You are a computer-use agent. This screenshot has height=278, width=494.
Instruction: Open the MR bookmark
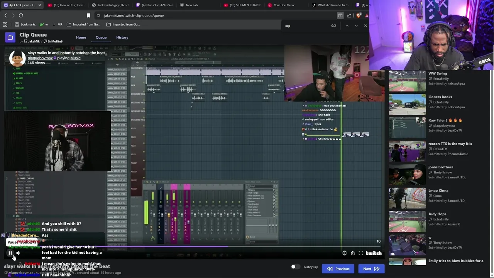coord(57,24)
